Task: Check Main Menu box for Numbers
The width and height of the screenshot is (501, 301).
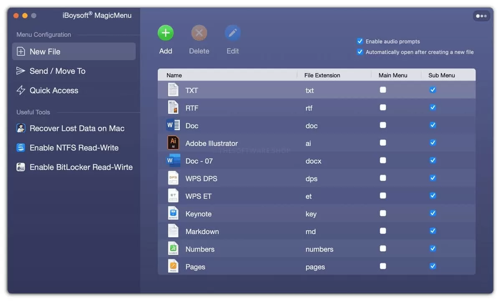Action: click(383, 249)
